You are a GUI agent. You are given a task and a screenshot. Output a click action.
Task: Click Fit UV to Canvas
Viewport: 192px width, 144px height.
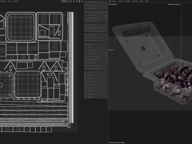(96, 38)
